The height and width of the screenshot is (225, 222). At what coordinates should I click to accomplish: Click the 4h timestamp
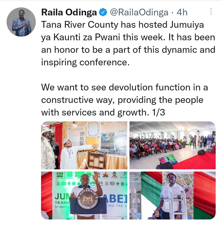tap(182, 12)
